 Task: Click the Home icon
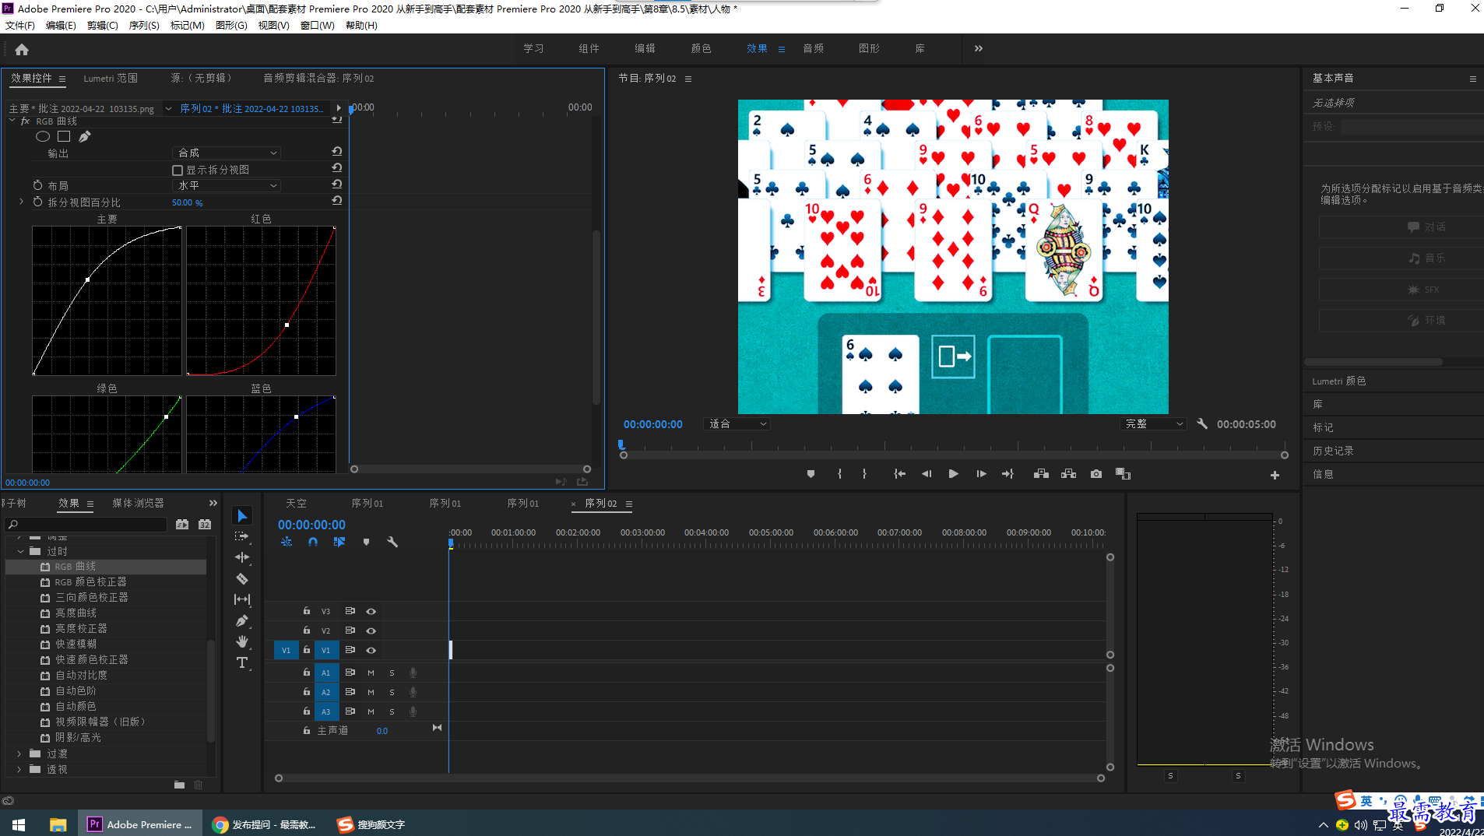click(x=22, y=49)
